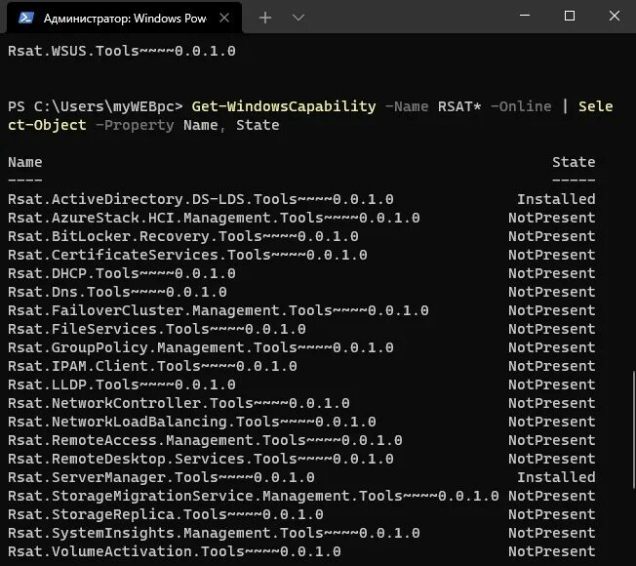The height and width of the screenshot is (566, 636).
Task: Click NotPresent state for FileServices row
Action: [x=552, y=329]
